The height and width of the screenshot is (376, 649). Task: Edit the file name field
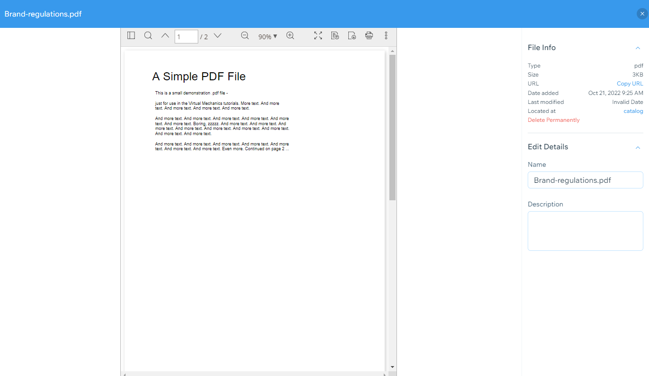coord(585,180)
